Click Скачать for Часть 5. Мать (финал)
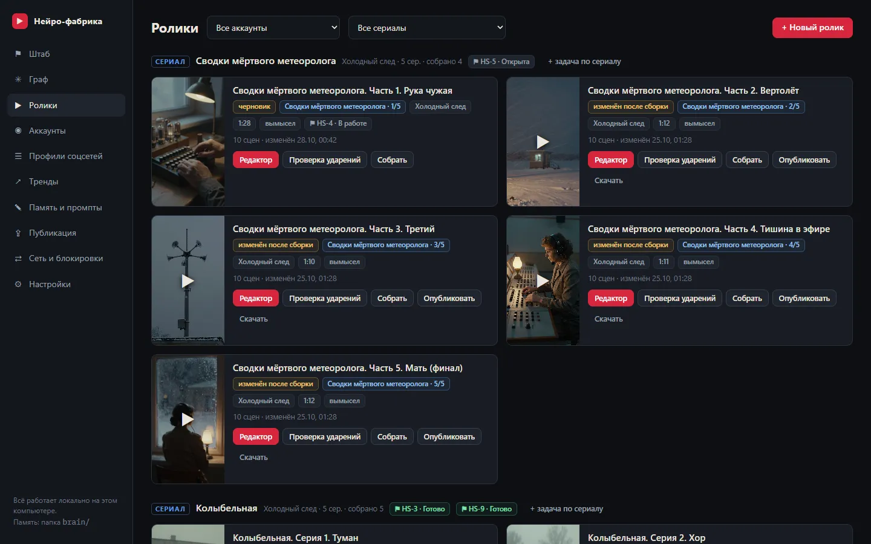 tap(253, 458)
